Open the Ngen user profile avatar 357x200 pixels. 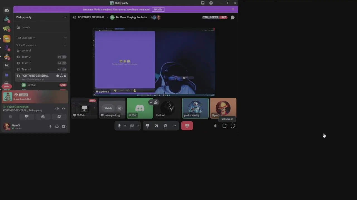[7, 127]
